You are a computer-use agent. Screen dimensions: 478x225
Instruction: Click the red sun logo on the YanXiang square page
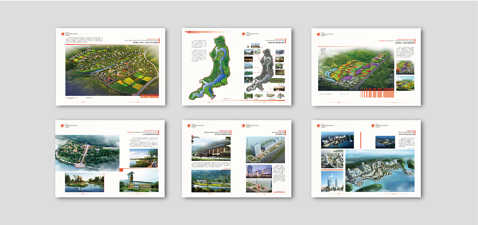pyautogui.click(x=243, y=126)
